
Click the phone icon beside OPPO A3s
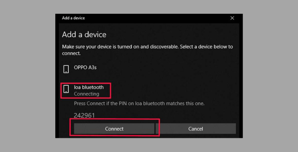click(66, 69)
